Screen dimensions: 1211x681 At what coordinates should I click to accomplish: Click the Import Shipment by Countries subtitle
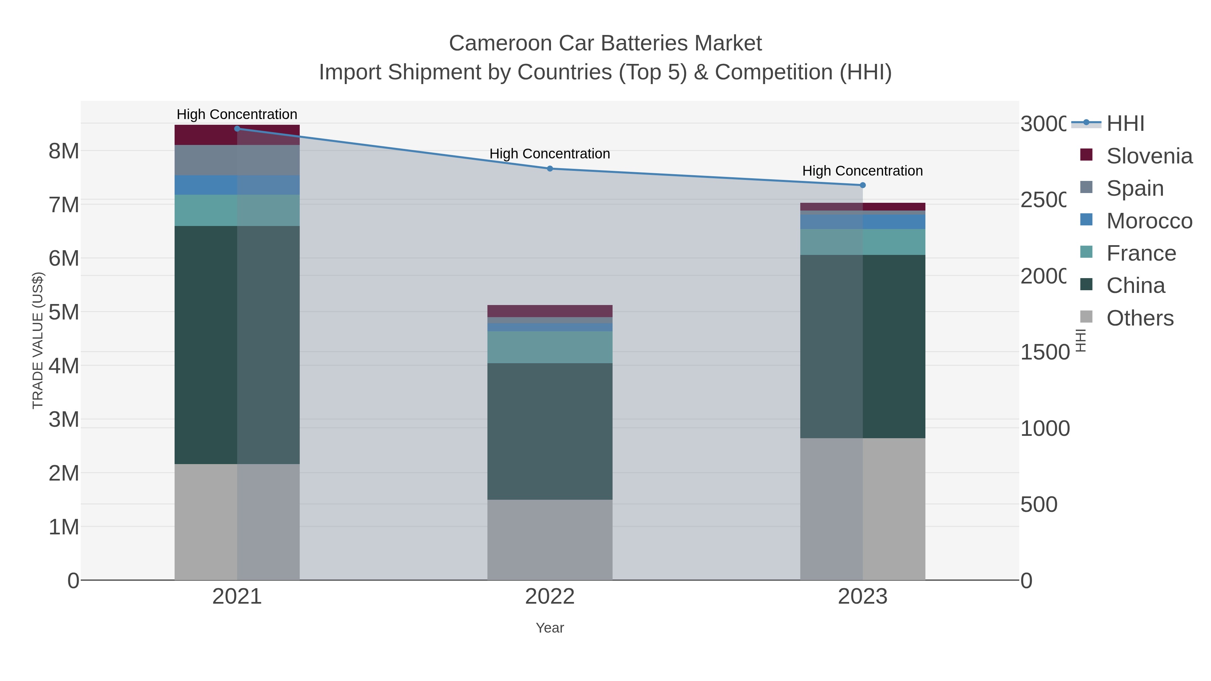pyautogui.click(x=605, y=72)
